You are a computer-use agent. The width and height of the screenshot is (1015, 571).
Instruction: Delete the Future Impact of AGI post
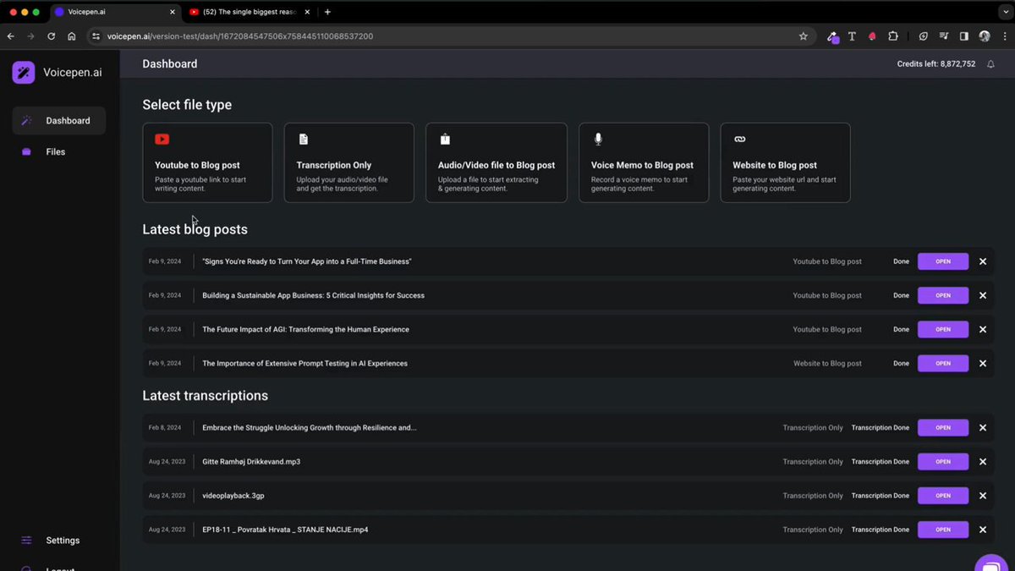click(983, 329)
